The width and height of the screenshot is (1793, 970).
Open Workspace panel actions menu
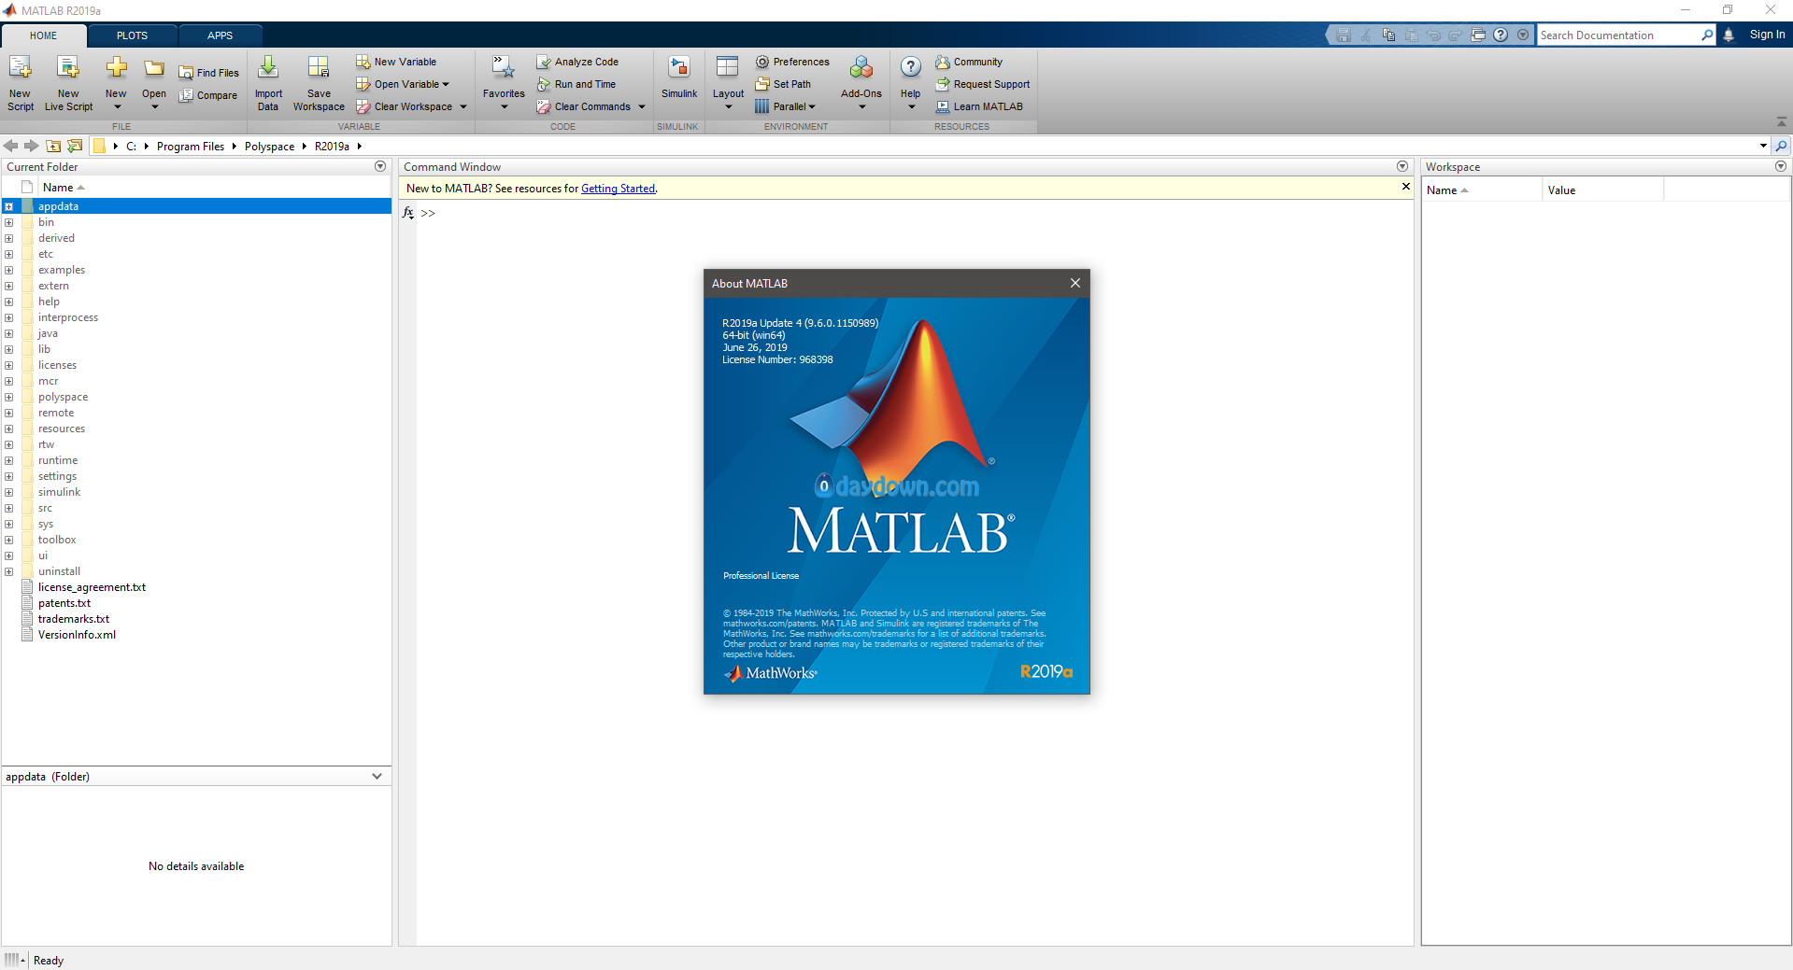[1781, 166]
